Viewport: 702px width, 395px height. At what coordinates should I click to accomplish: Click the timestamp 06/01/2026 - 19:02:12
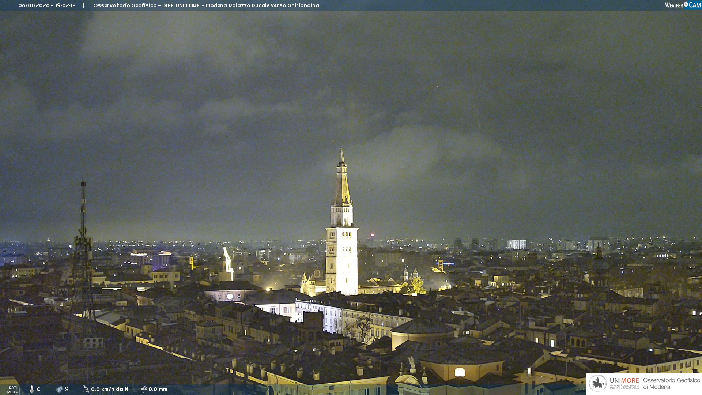(47, 5)
